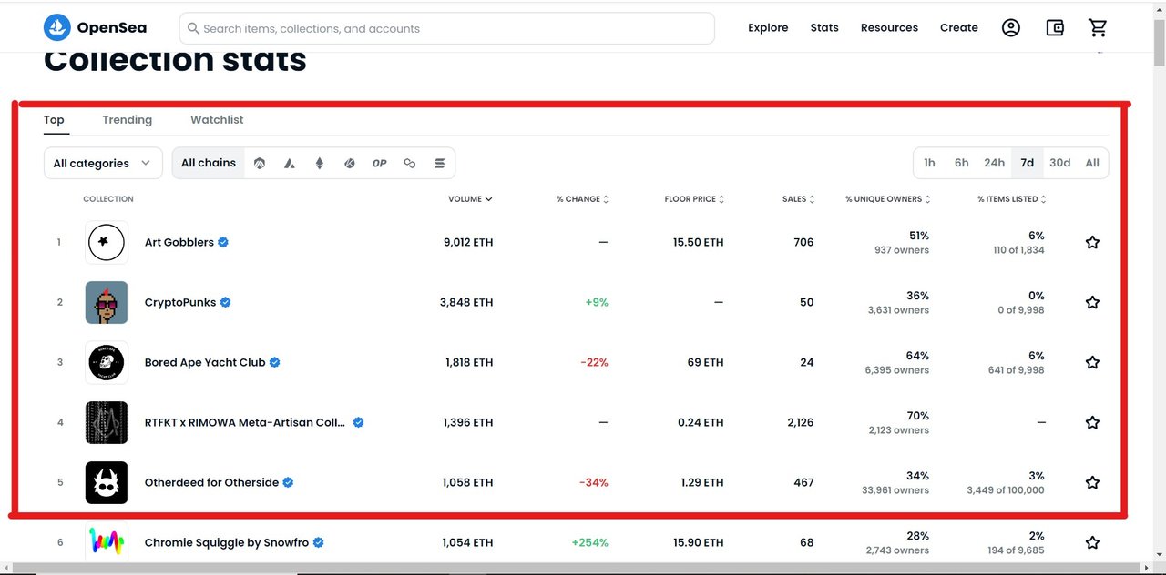
Task: Open the OpenSea home logo
Action: coord(95,28)
